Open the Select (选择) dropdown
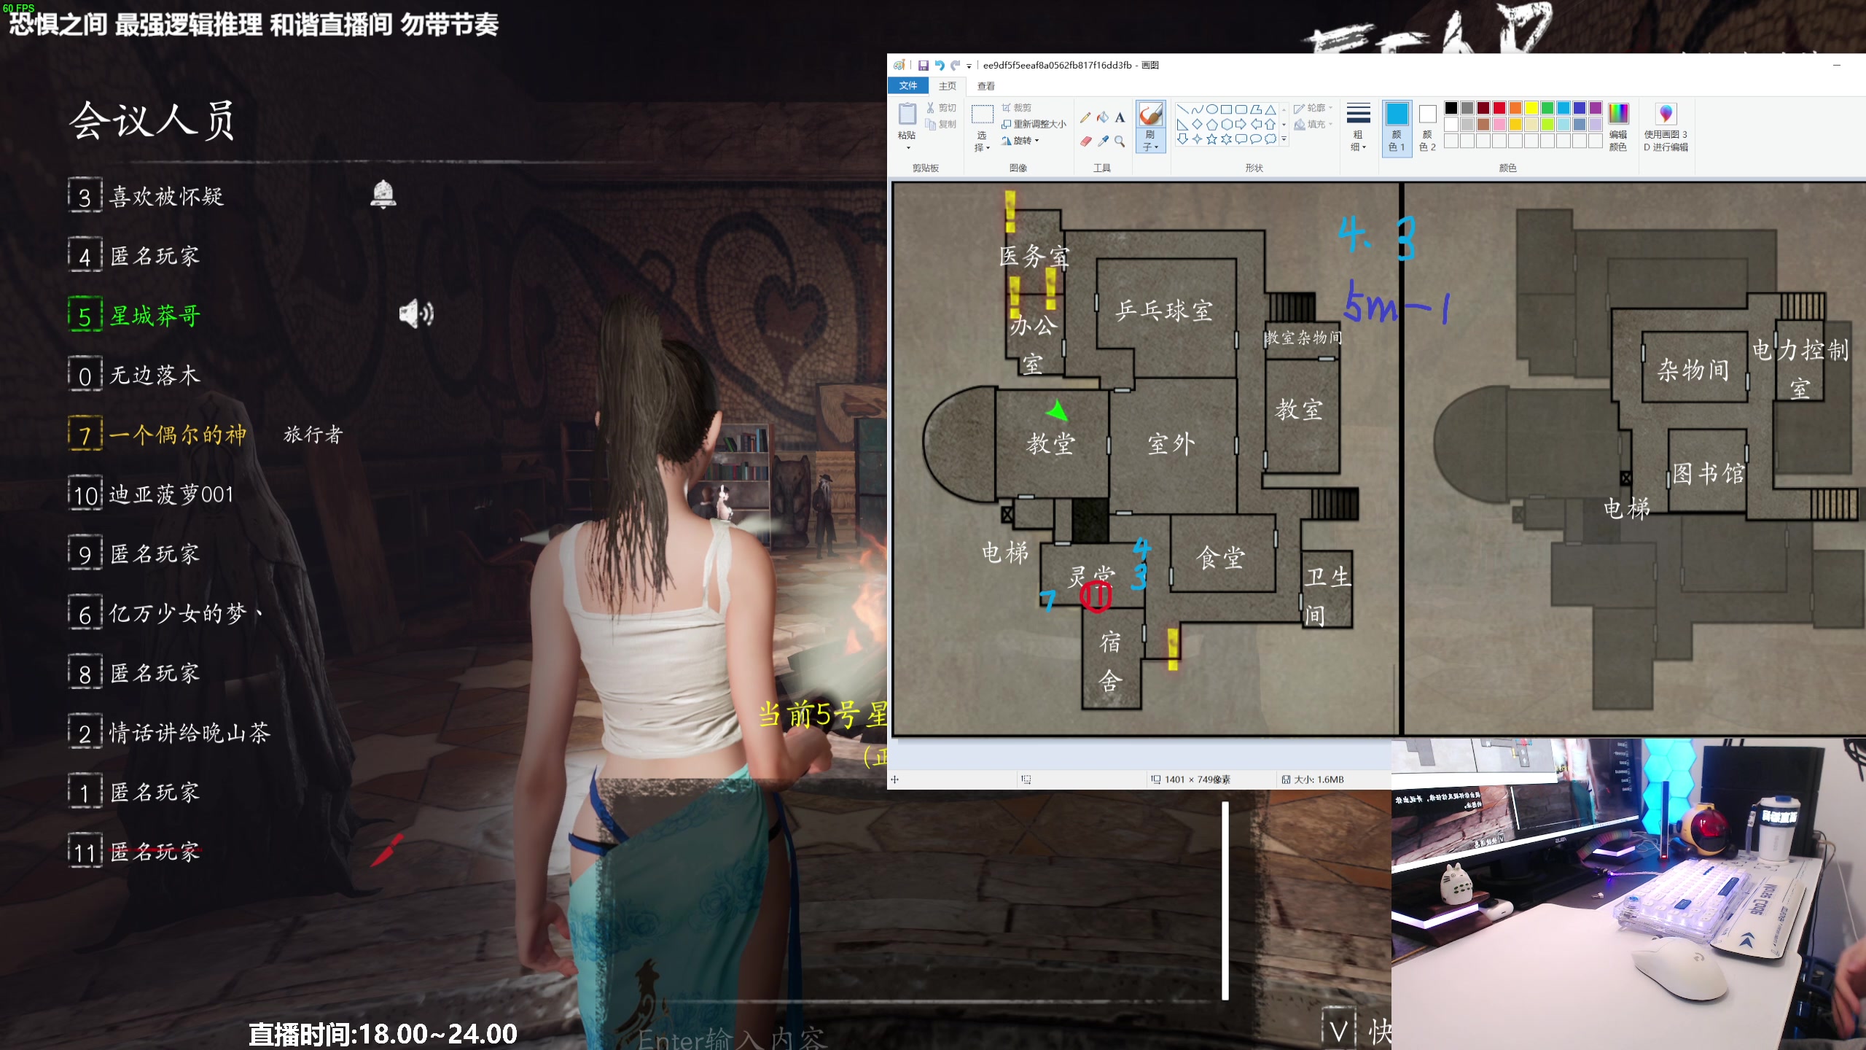 pyautogui.click(x=982, y=141)
